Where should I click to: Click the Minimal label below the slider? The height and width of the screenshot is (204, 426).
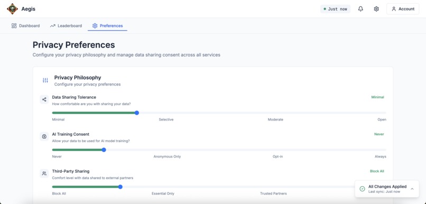[59, 119]
